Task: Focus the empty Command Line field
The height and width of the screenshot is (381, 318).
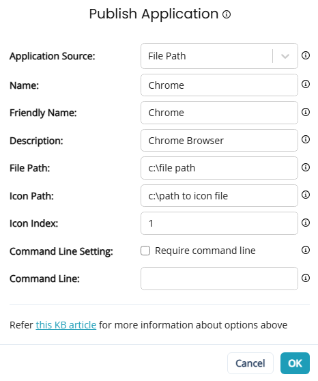Action: coord(219,279)
